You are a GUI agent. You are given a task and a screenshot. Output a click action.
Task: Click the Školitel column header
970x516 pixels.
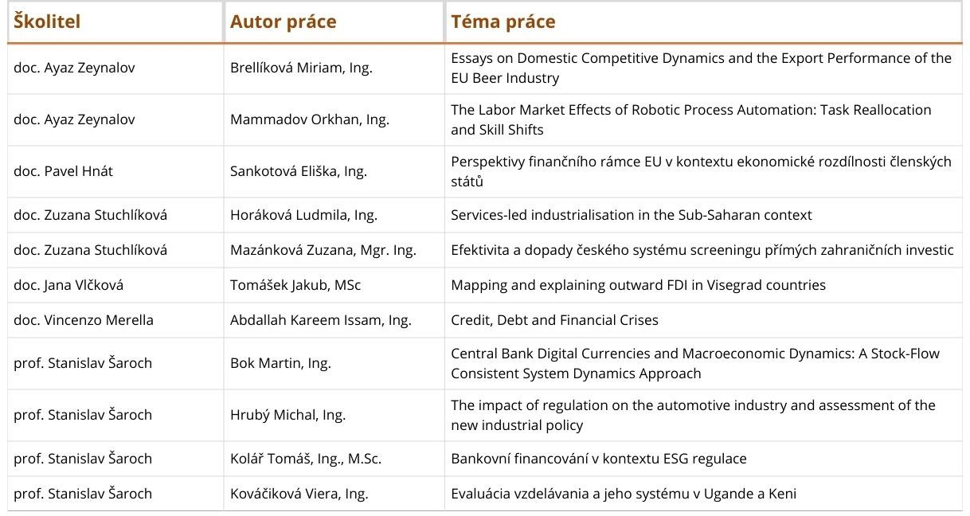point(48,21)
